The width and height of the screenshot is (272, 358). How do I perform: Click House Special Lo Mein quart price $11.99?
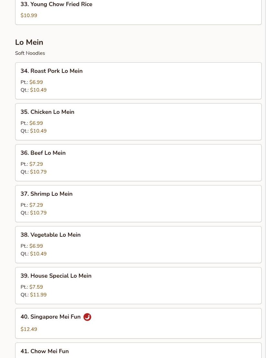38,295
